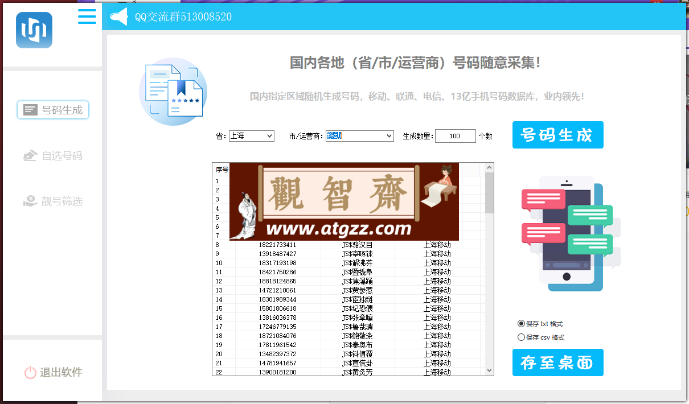
Task: Select phone number 13918487427
Action: click(x=277, y=254)
